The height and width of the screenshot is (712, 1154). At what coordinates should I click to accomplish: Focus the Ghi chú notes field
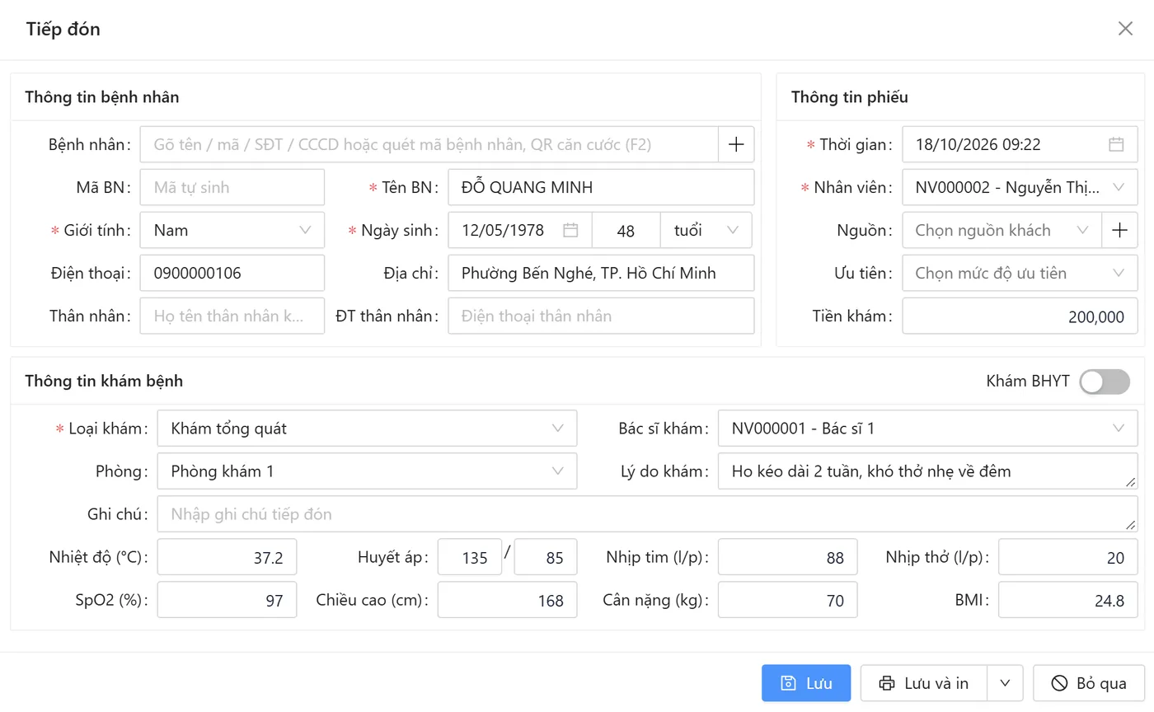click(x=647, y=514)
